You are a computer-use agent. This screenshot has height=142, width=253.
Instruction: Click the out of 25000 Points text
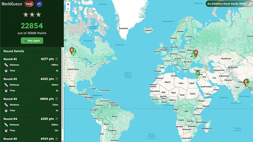point(32,33)
